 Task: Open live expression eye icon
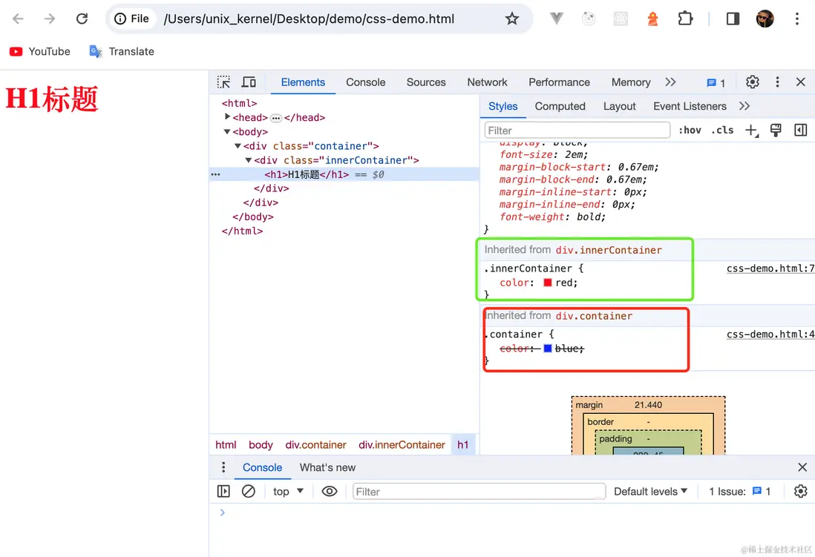(330, 491)
